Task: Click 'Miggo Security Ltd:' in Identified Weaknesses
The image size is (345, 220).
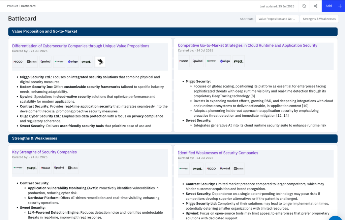Action: 201,204
